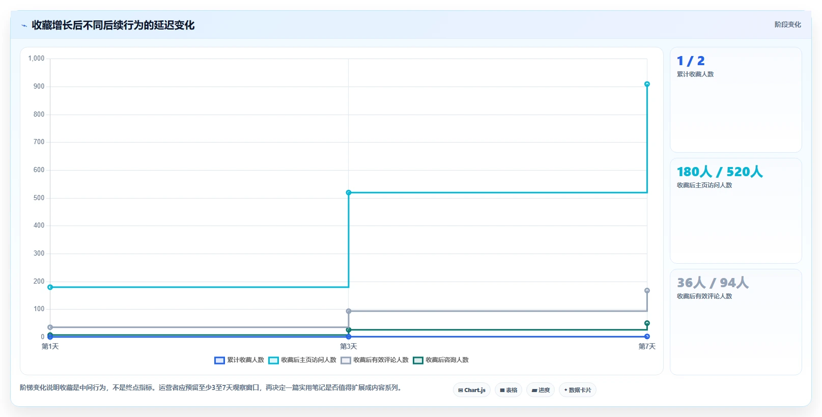Click the dark green data point at 第3天

click(x=349, y=330)
